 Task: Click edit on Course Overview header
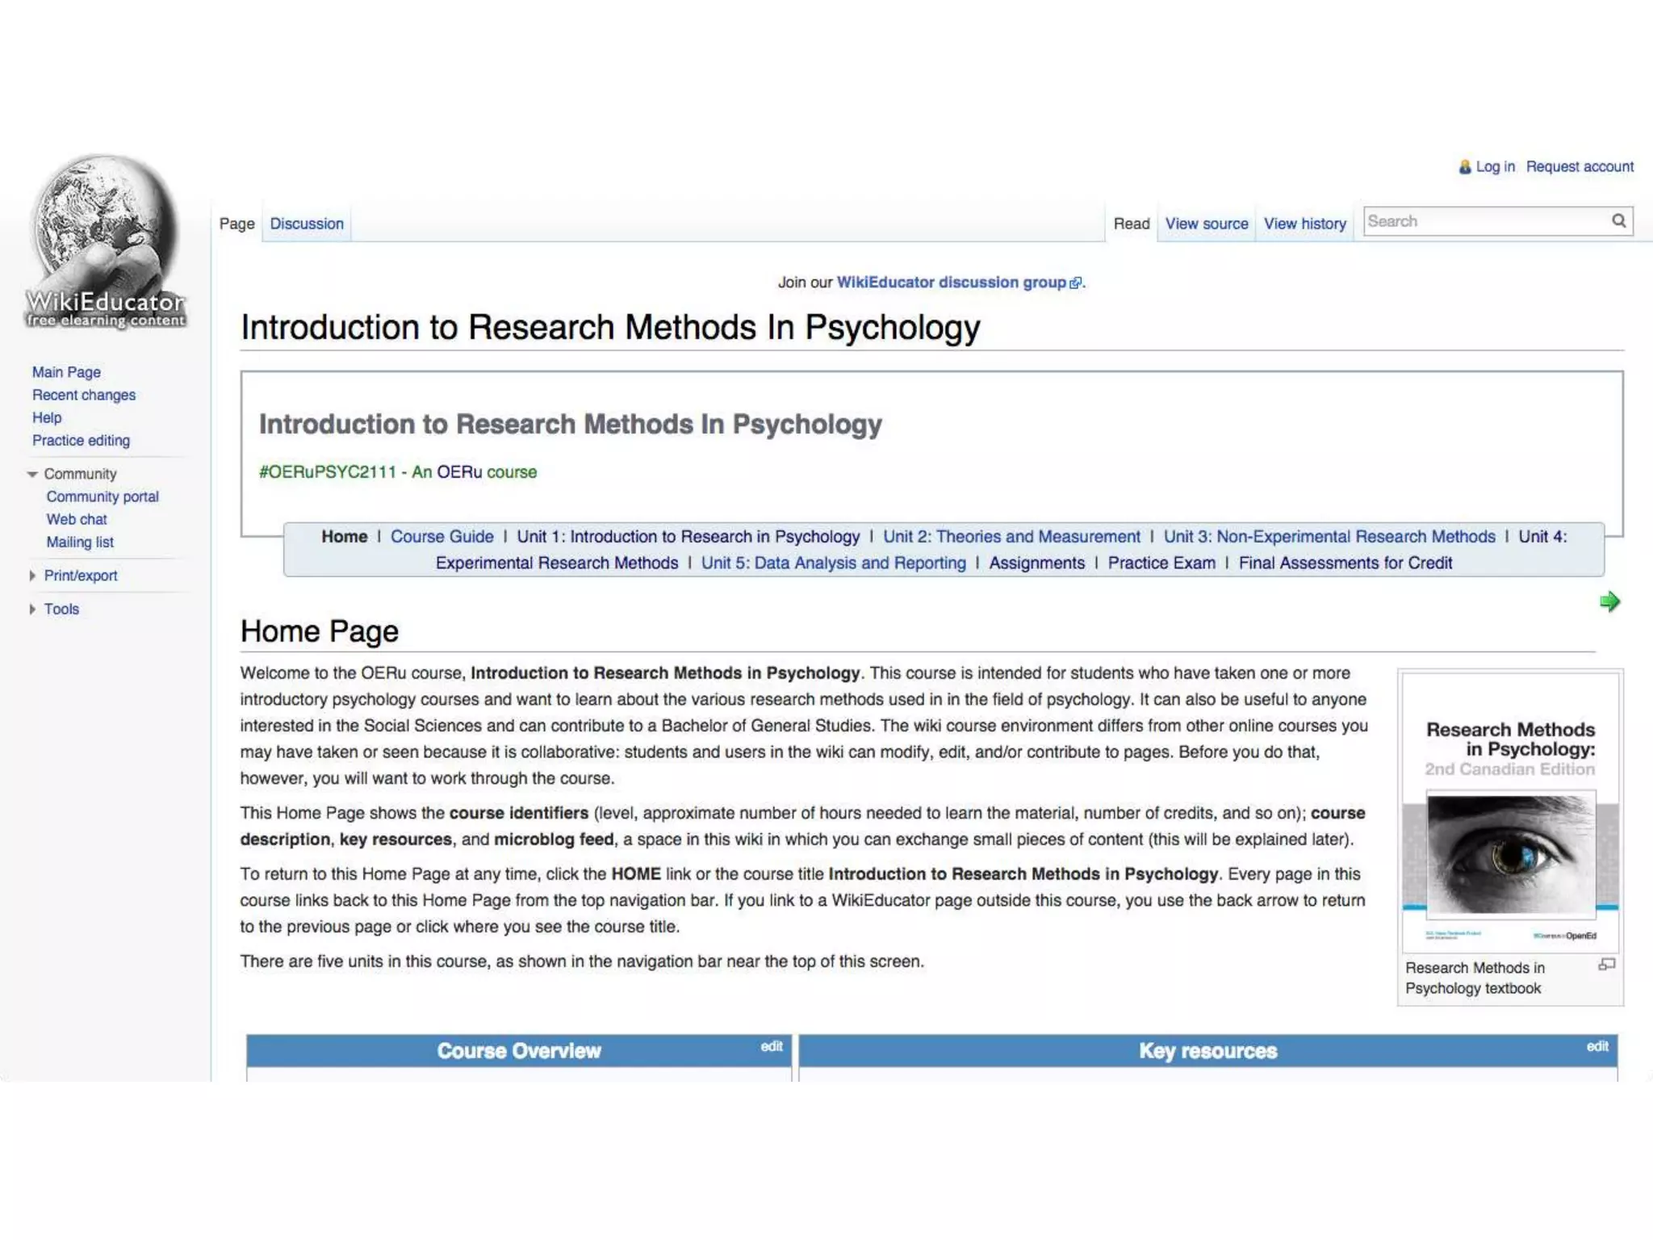[771, 1046]
